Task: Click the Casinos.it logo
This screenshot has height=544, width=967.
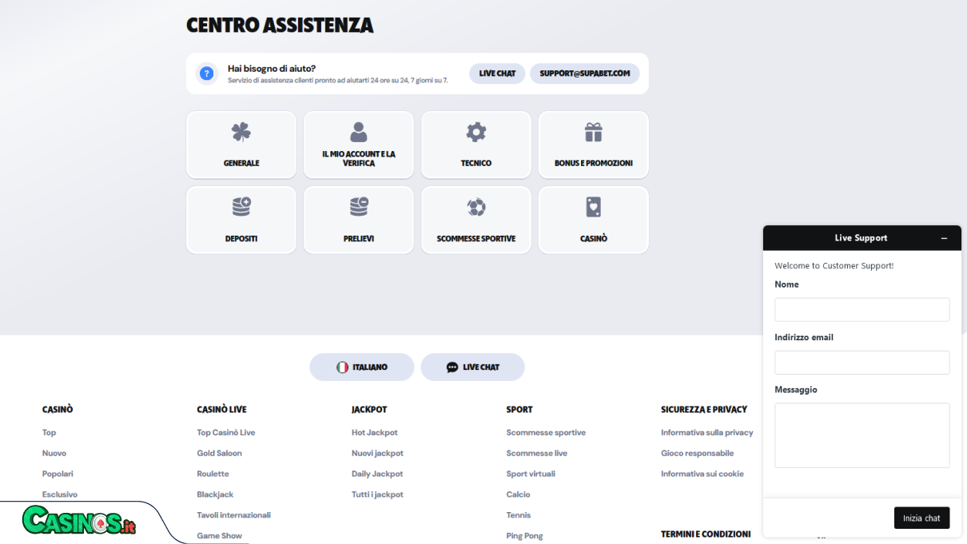Action: pyautogui.click(x=79, y=521)
